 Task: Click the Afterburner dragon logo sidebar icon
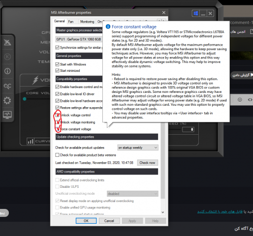point(7,42)
